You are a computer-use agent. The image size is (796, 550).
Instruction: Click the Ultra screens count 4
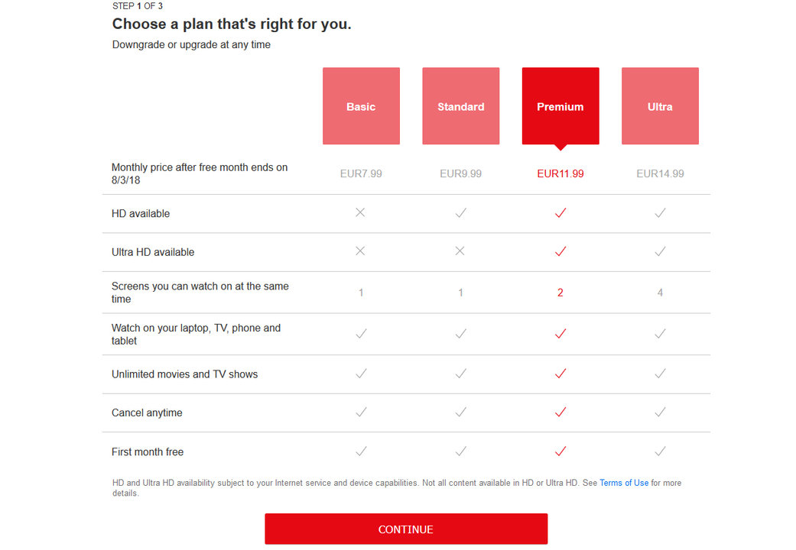click(660, 293)
